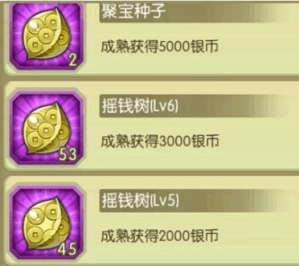Screen dimensions: 299x266
Task: Select the 摇钱树(Lv6) list row background
Action: point(151,126)
